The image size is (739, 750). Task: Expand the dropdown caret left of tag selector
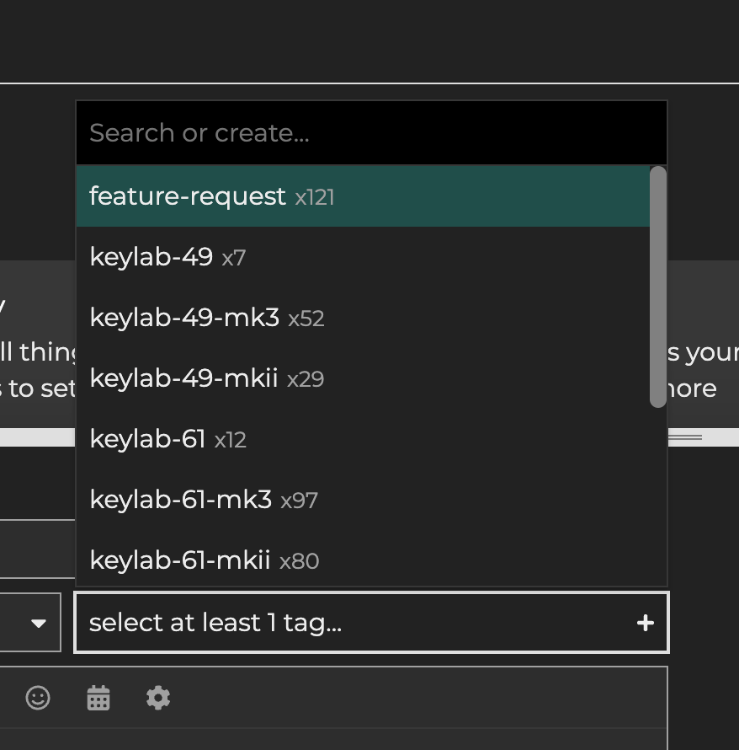[x=38, y=623]
